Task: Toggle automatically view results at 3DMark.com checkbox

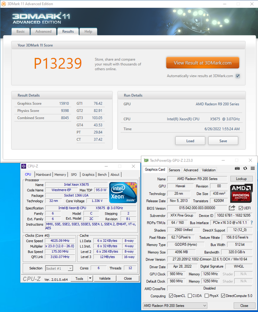Action: point(238,76)
